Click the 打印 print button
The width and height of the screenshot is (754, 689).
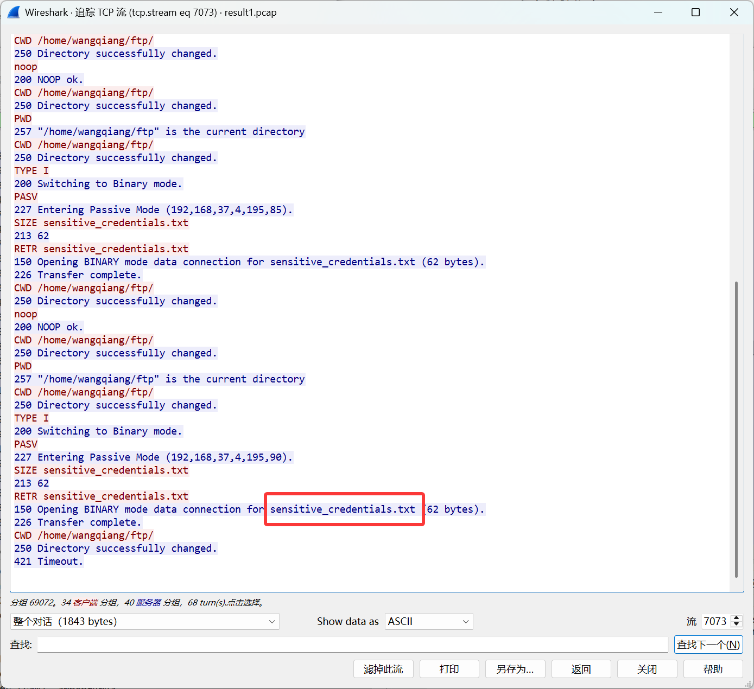449,669
